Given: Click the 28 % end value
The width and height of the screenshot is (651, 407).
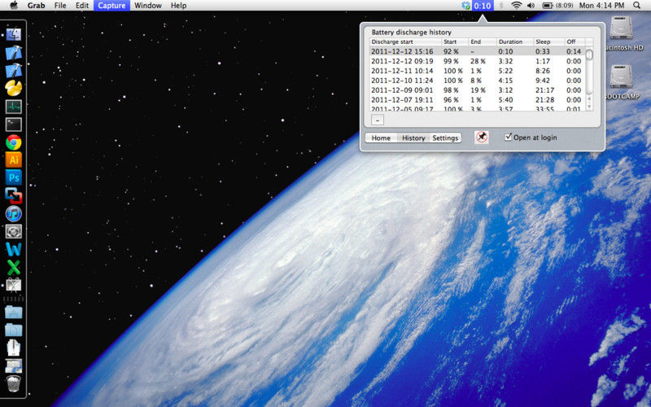Looking at the screenshot, I should point(478,61).
